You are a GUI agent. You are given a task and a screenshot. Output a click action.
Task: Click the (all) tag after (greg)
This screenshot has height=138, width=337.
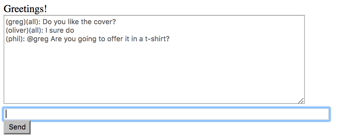32,22
